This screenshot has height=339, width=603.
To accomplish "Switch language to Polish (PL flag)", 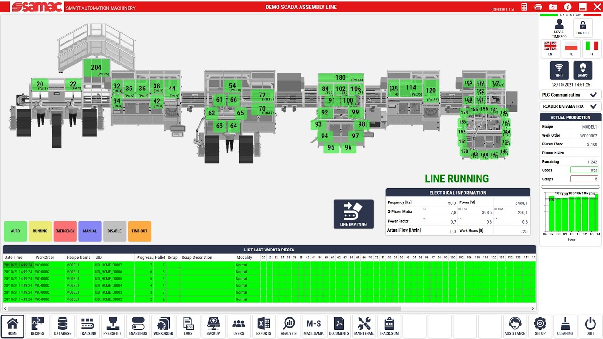I will coord(571,48).
